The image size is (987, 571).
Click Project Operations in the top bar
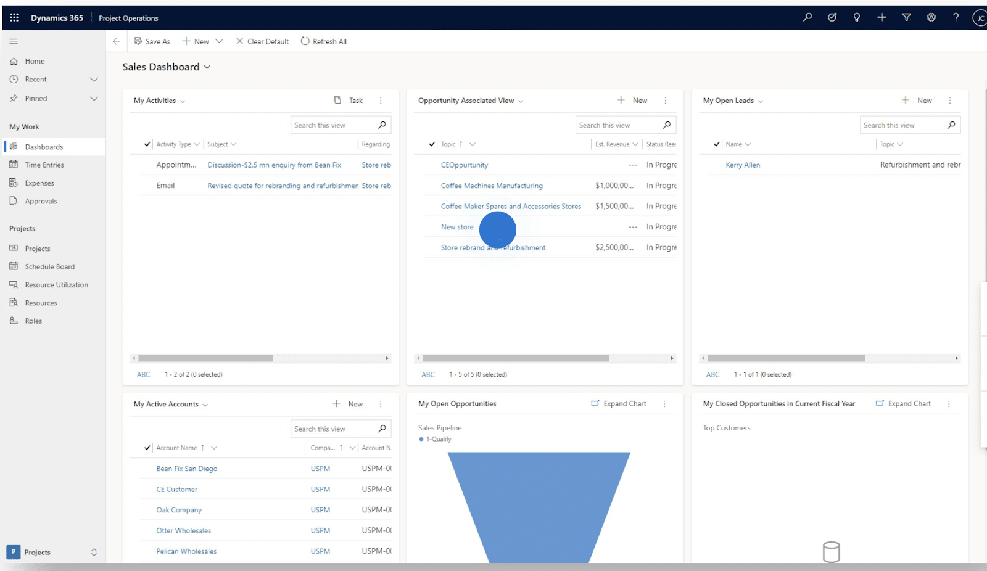click(128, 18)
